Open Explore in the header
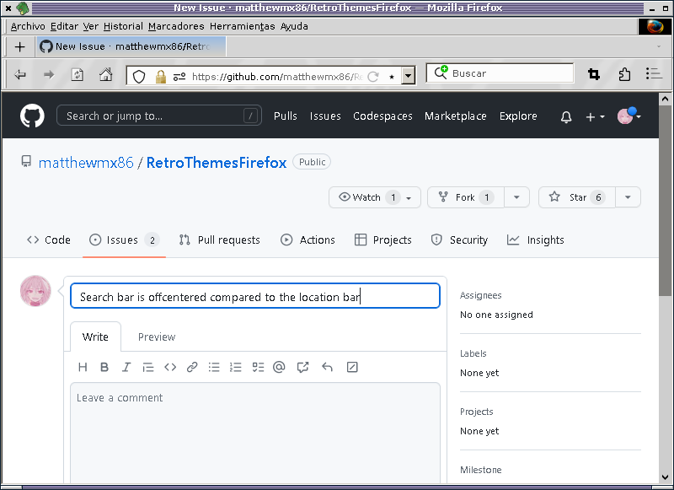This screenshot has width=674, height=490. point(518,116)
